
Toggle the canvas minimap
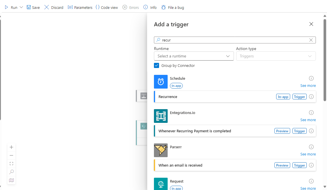tap(11, 180)
